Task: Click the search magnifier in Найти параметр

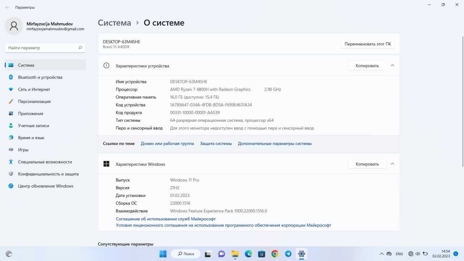Action: pyautogui.click(x=80, y=47)
